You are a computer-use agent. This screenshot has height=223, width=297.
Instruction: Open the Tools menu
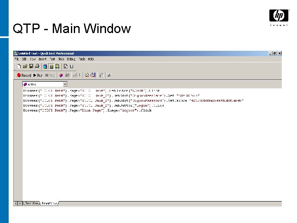[x=82, y=59]
